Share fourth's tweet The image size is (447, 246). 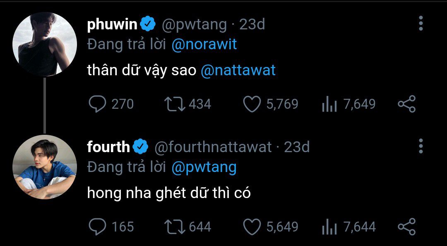point(406,227)
